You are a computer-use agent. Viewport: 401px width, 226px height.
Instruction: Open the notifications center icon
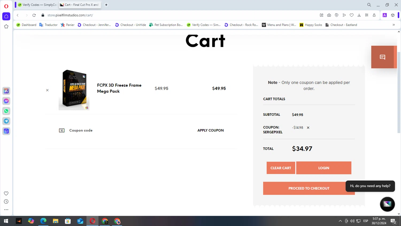click(x=393, y=221)
